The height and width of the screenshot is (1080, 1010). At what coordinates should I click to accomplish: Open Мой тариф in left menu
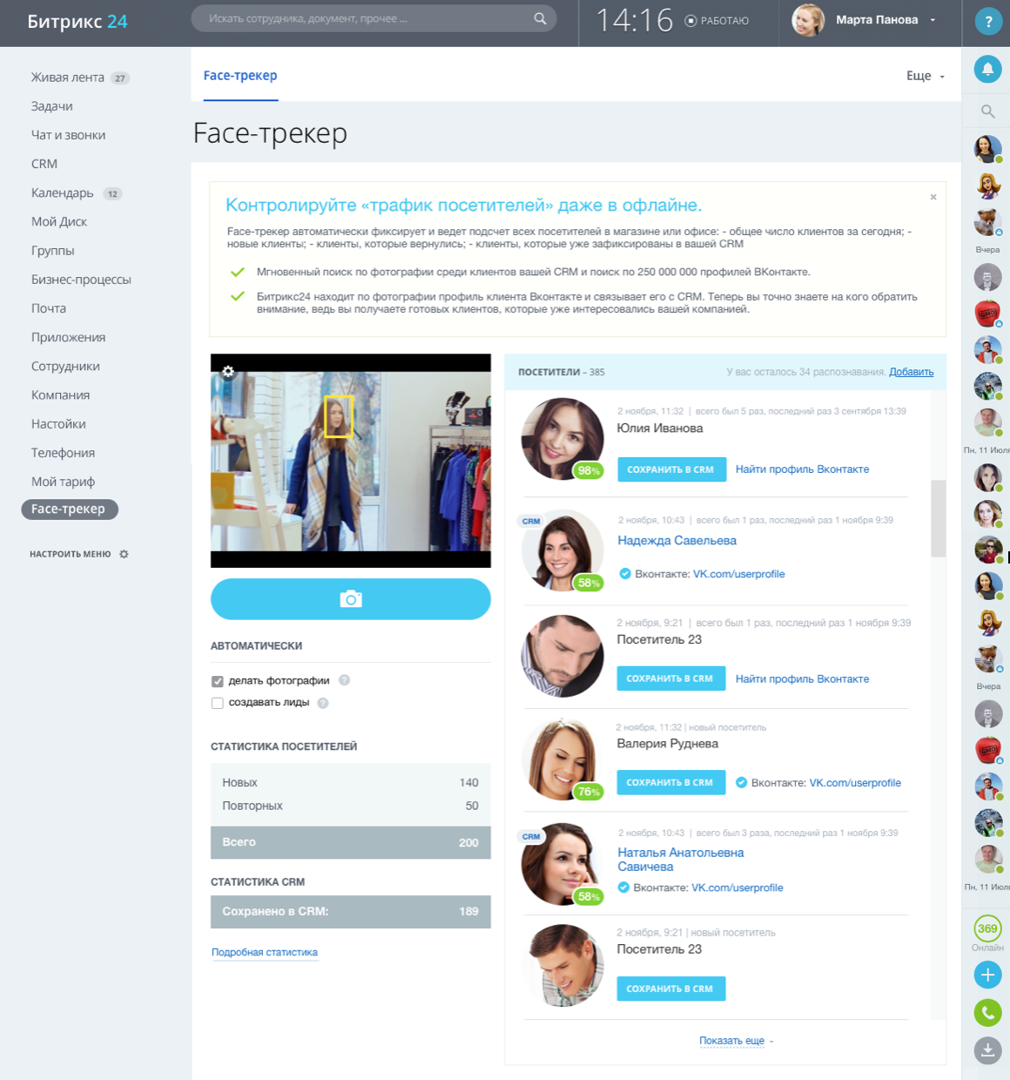64,482
